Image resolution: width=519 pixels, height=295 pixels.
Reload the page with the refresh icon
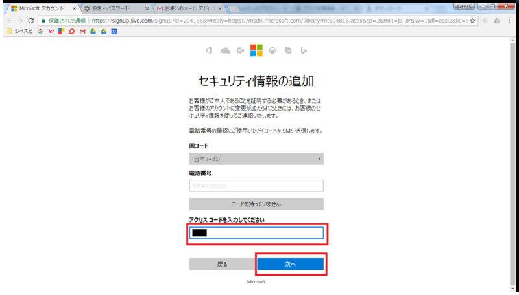[x=30, y=21]
